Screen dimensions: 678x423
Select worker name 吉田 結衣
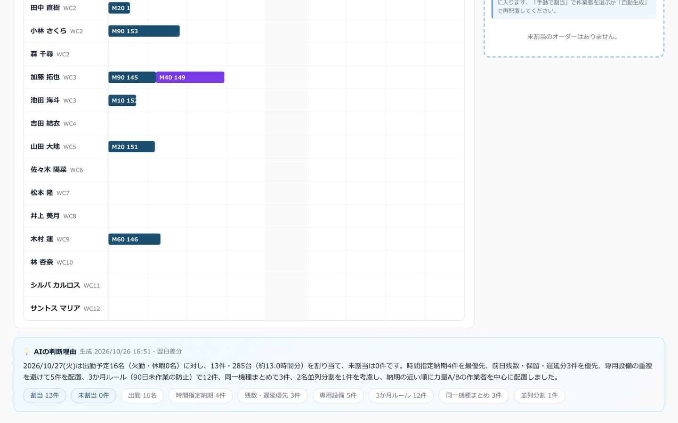45,123
